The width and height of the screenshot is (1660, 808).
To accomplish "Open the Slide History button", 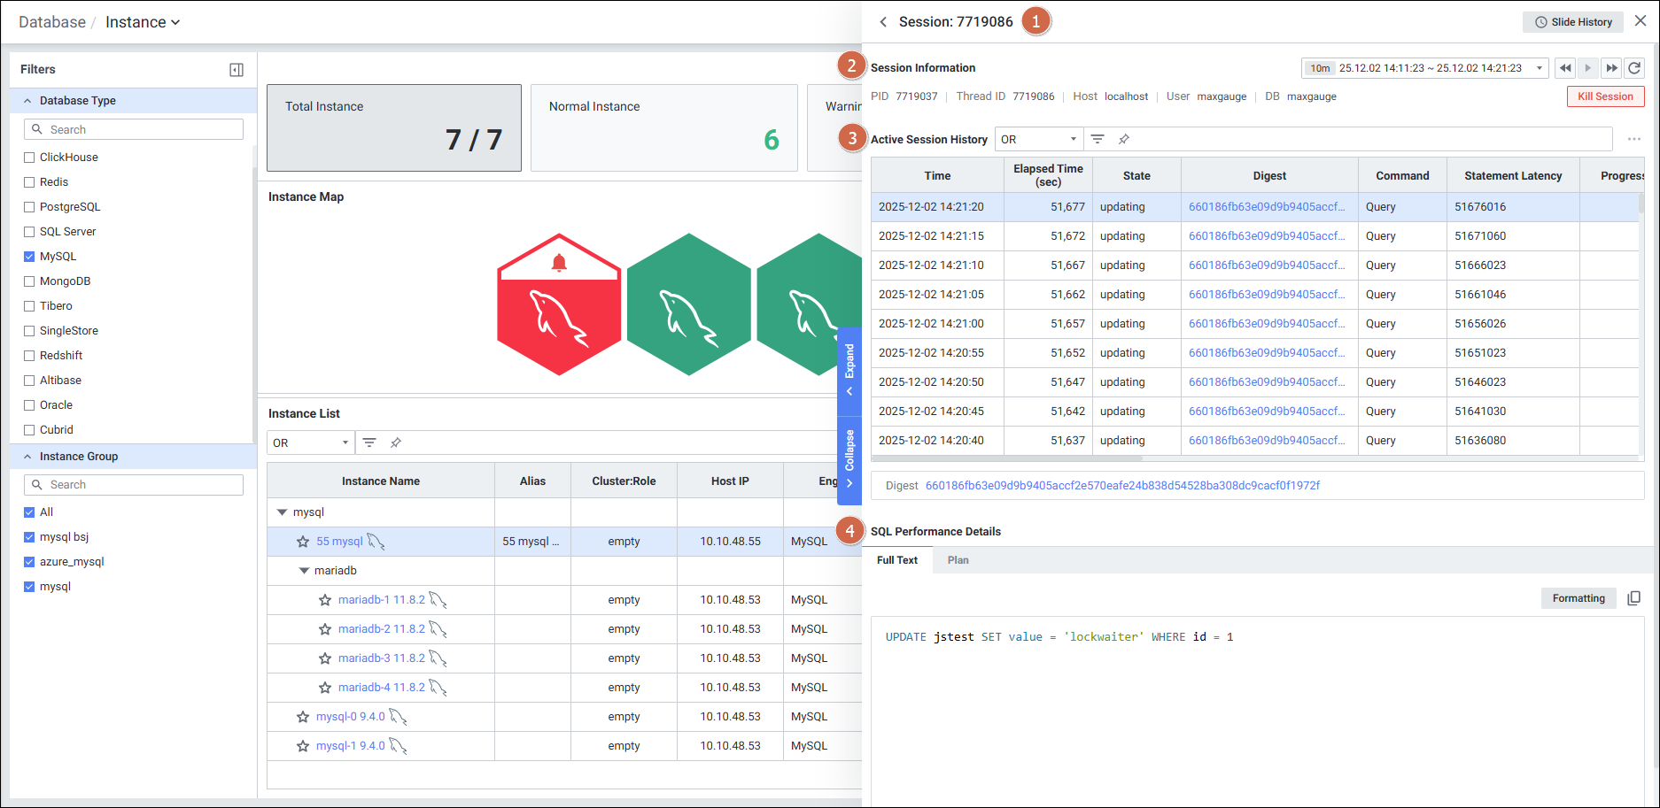I will 1572,22.
